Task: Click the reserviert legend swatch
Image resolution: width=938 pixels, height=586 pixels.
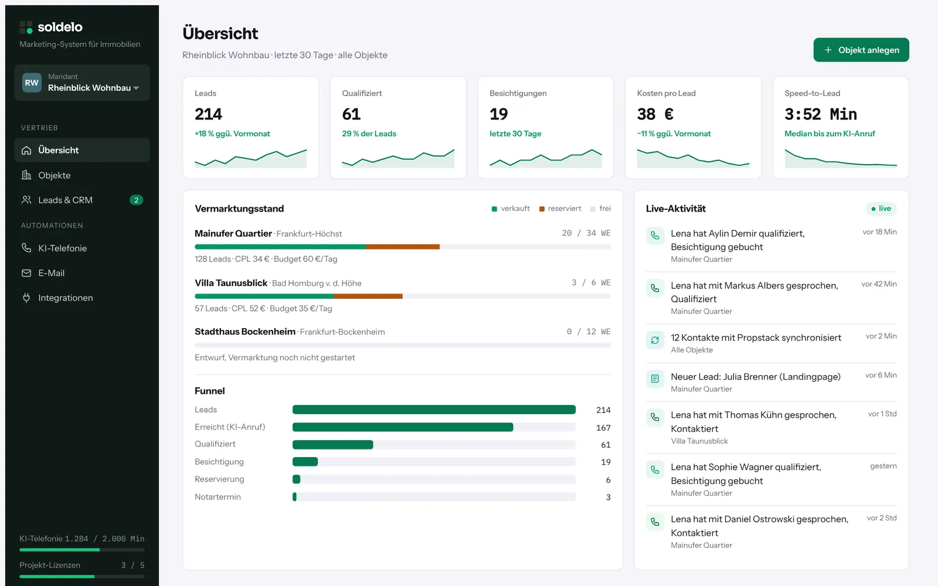Action: coord(542,209)
